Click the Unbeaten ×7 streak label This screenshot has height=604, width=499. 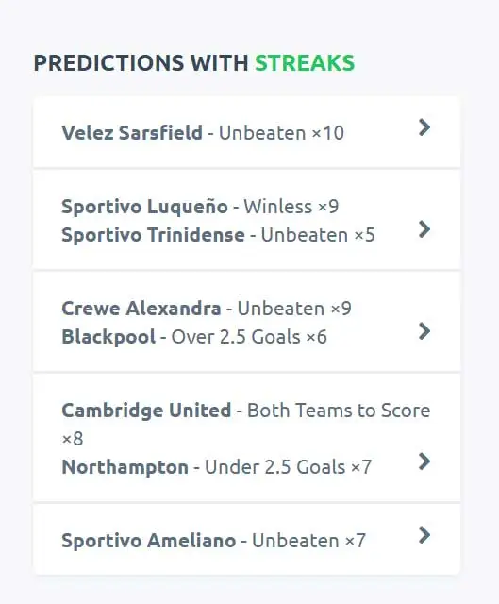[308, 541]
